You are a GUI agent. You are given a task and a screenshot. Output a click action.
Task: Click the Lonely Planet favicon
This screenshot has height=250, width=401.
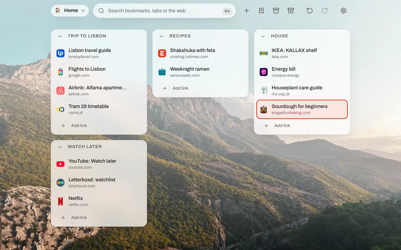click(x=60, y=53)
